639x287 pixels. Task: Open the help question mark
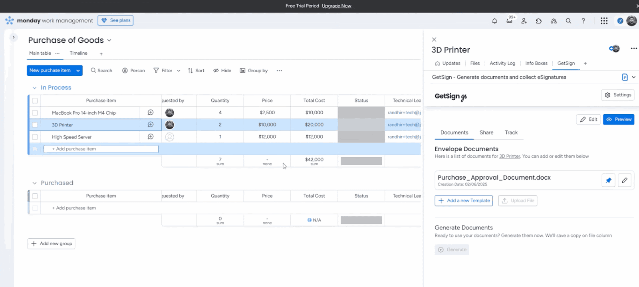pyautogui.click(x=583, y=21)
